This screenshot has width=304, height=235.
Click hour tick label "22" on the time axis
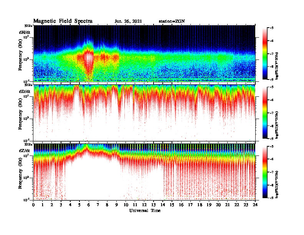[x=237, y=205]
